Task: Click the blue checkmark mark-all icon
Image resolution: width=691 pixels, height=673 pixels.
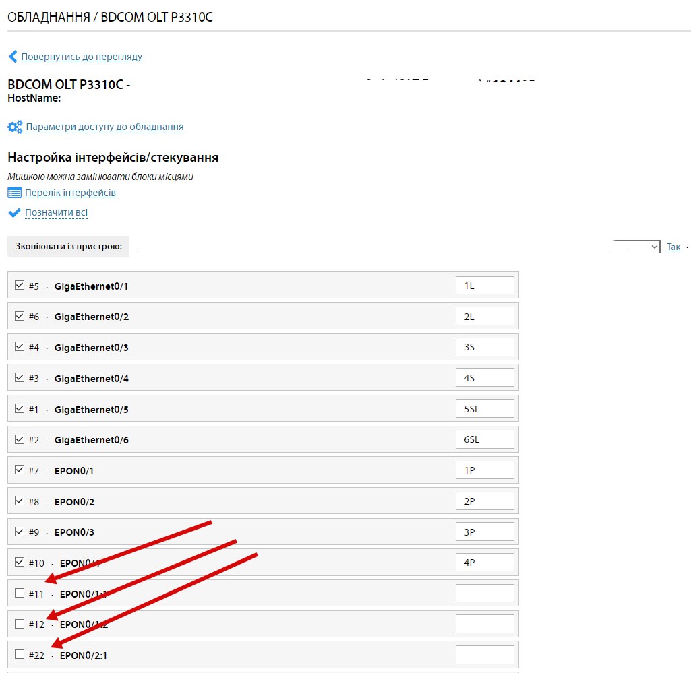Action: coord(15,213)
